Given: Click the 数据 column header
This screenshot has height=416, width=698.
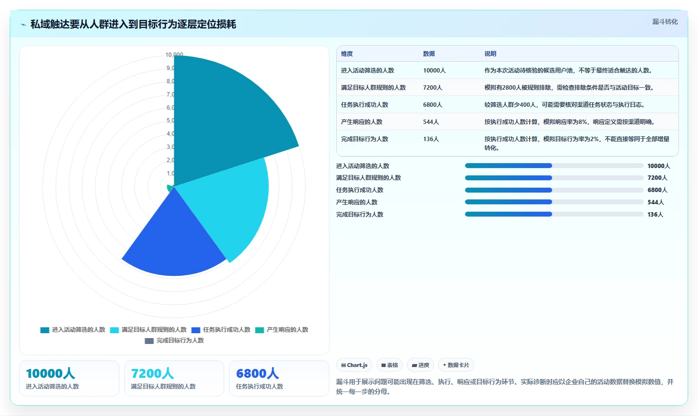Looking at the screenshot, I should [429, 54].
